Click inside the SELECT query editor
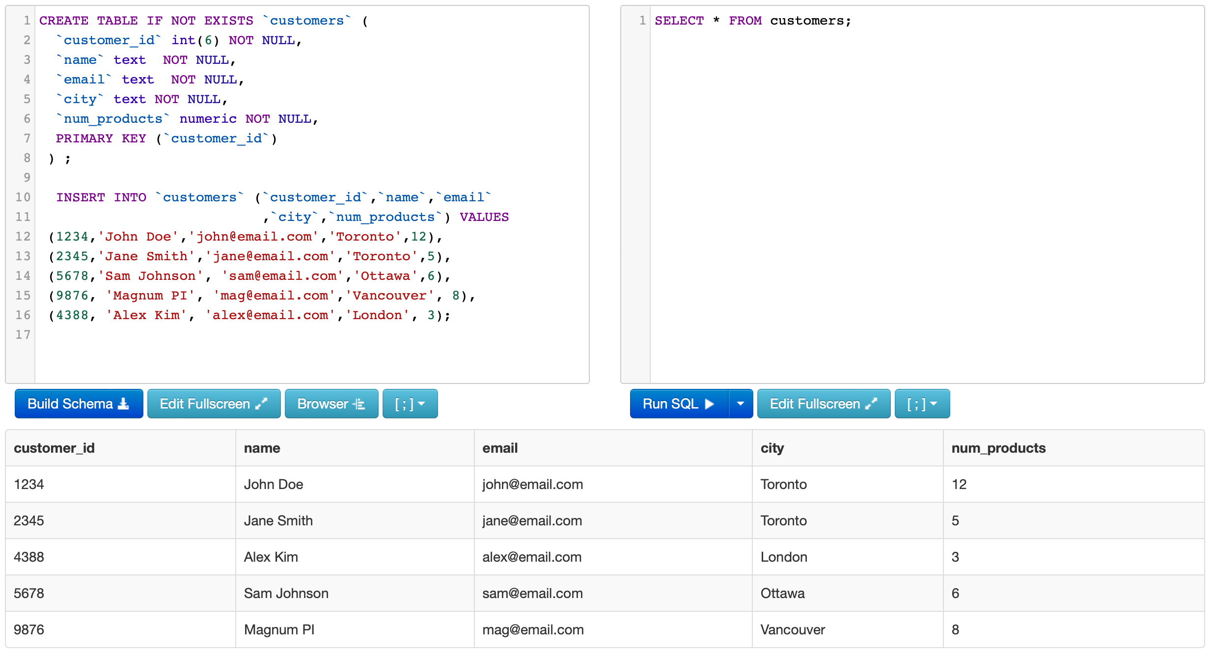This screenshot has height=654, width=1212. [923, 196]
